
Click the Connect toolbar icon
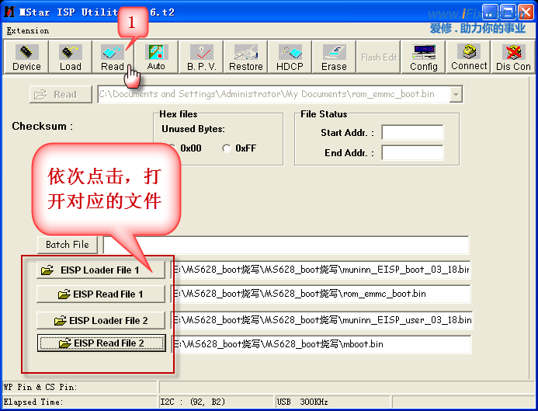(x=469, y=57)
